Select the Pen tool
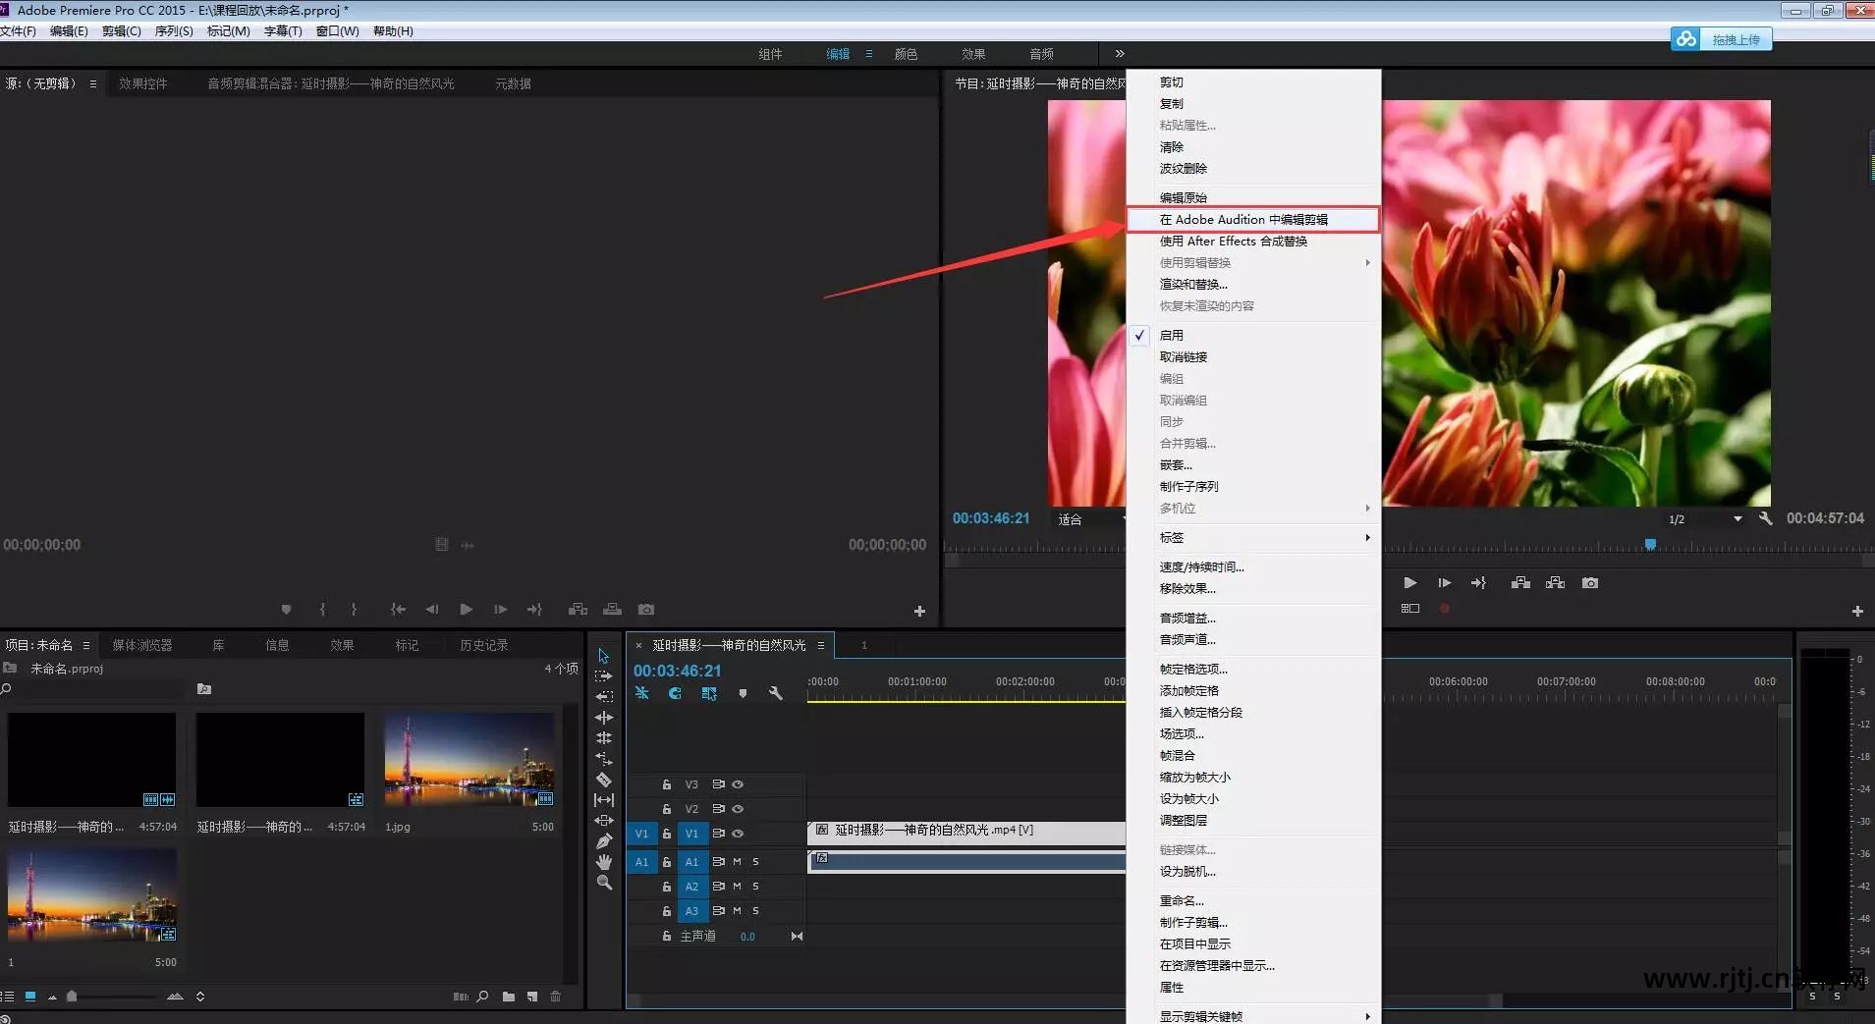The image size is (1875, 1024). click(604, 841)
